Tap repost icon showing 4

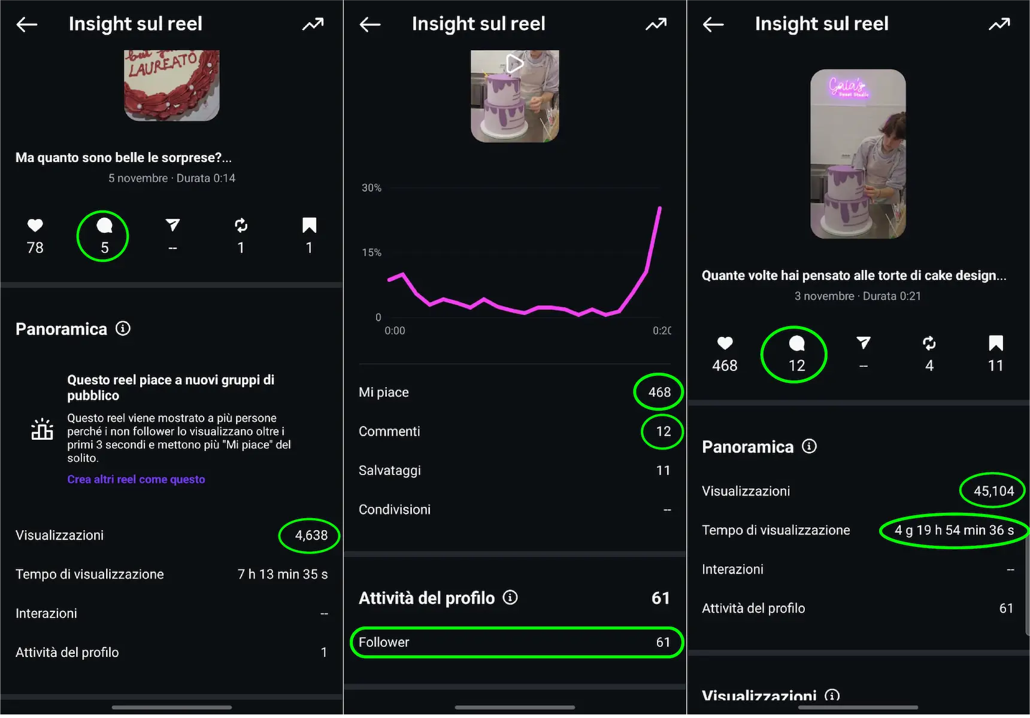click(x=929, y=343)
